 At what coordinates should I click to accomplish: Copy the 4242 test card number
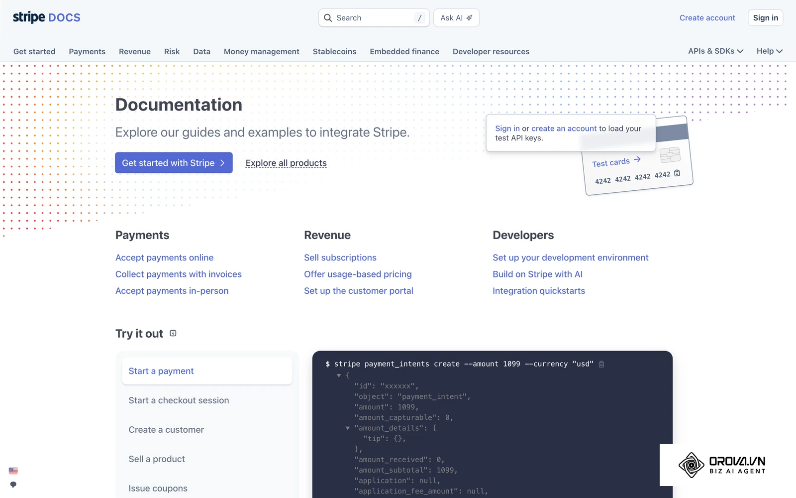pyautogui.click(x=677, y=173)
